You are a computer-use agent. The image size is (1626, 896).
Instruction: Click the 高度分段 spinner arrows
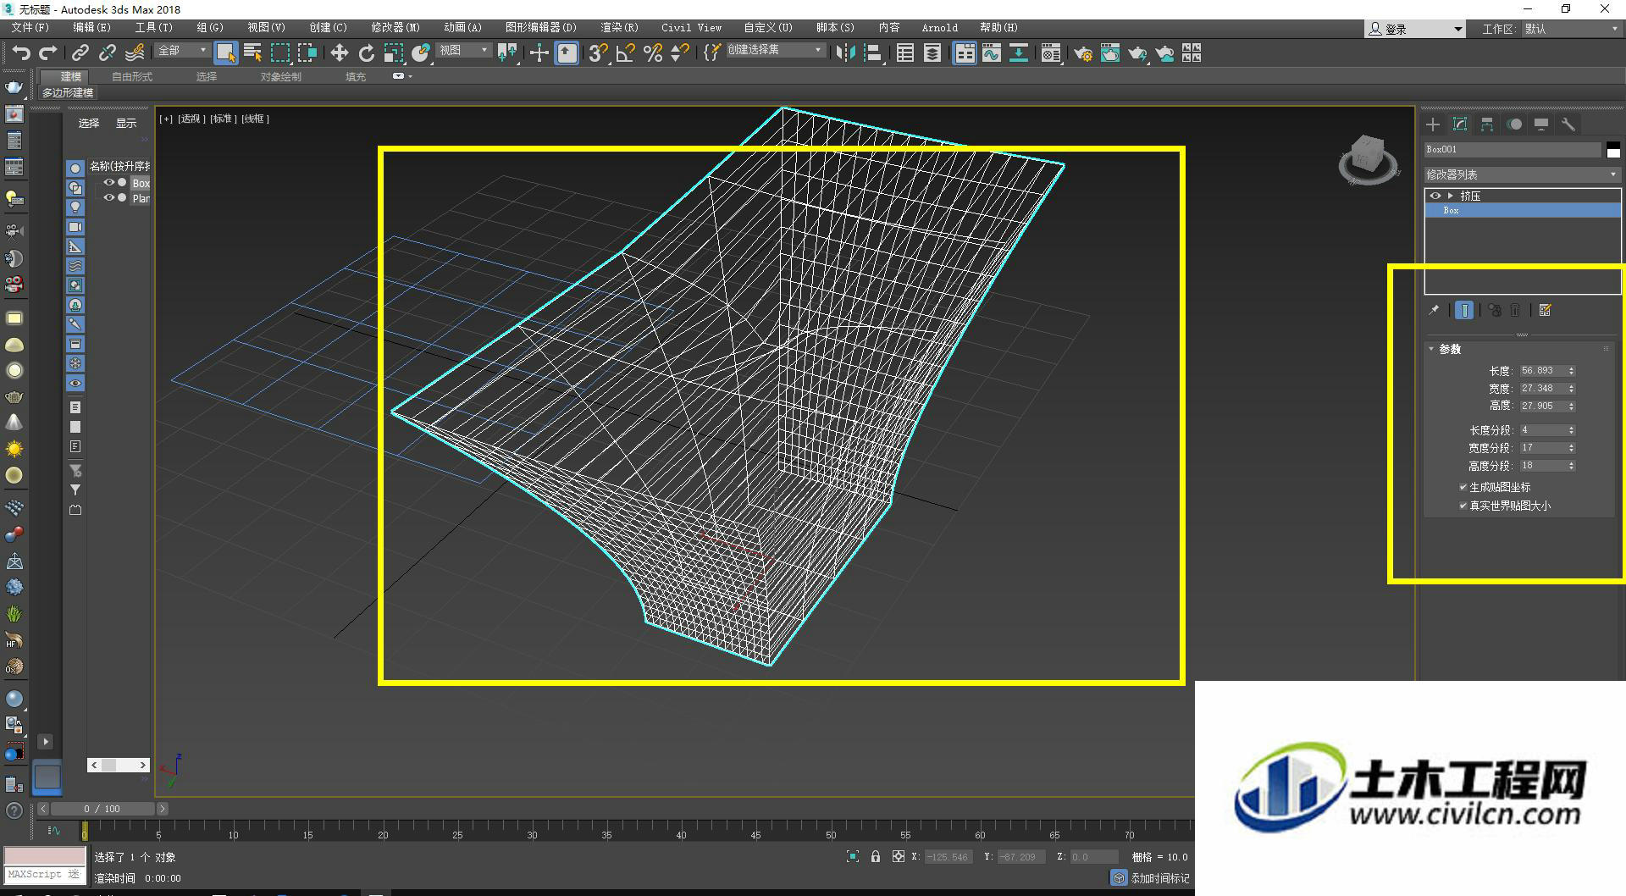pyautogui.click(x=1571, y=466)
